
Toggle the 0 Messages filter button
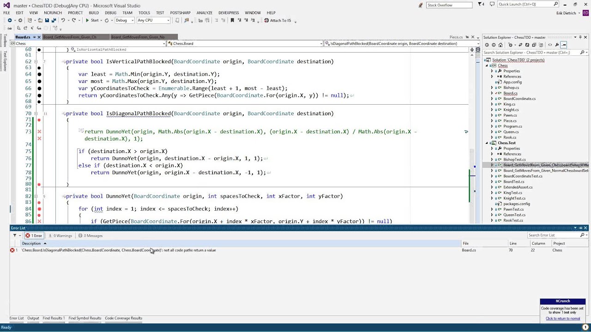click(x=90, y=236)
